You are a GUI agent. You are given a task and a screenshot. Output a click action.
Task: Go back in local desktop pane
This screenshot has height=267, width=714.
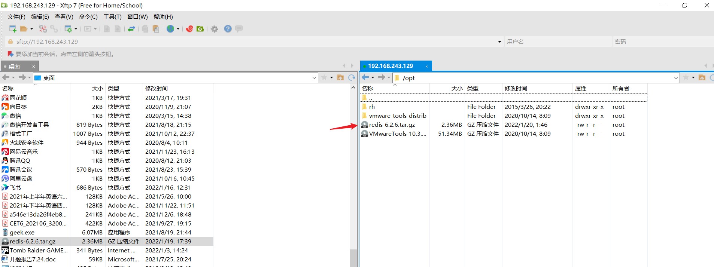coord(6,77)
